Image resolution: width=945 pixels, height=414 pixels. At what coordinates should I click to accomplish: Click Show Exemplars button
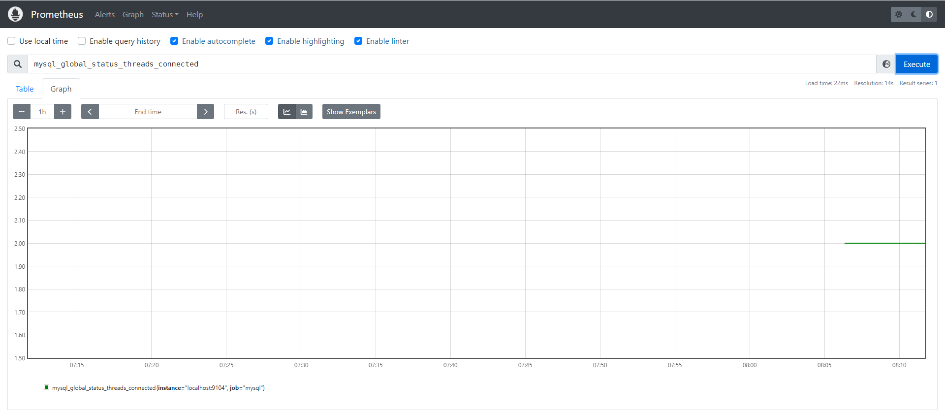pyautogui.click(x=351, y=112)
